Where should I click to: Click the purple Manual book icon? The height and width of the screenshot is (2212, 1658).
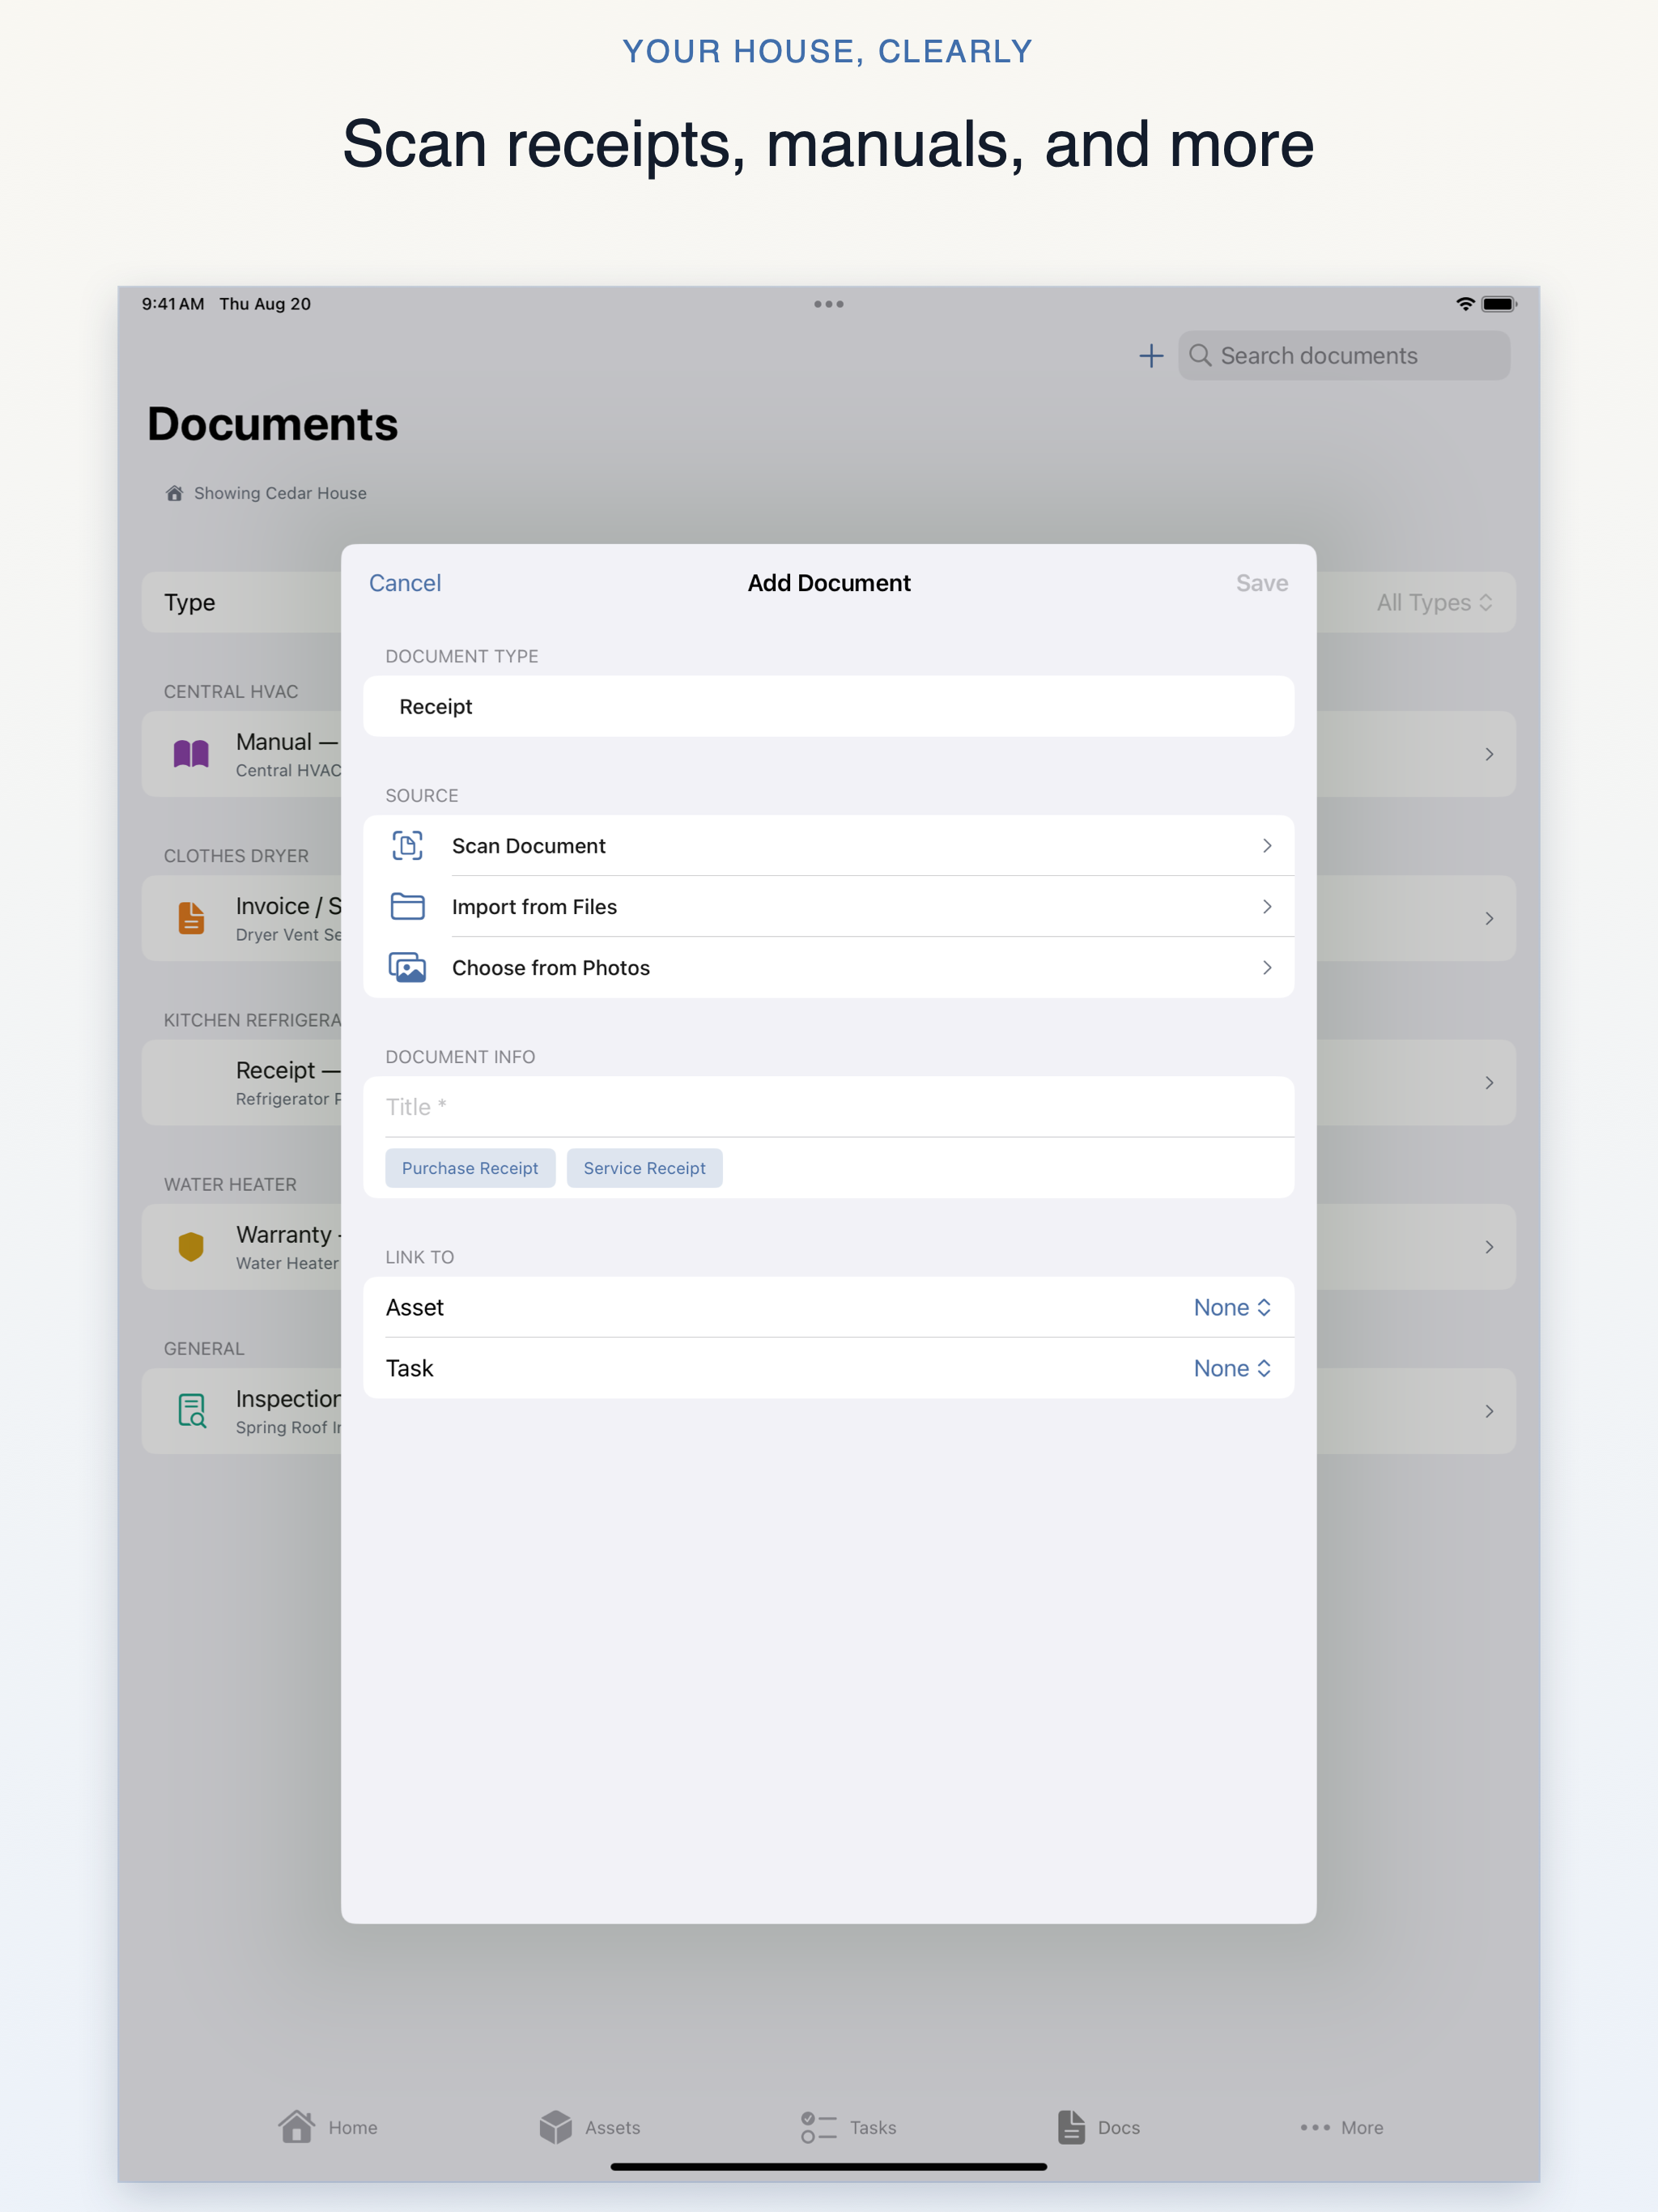191,754
